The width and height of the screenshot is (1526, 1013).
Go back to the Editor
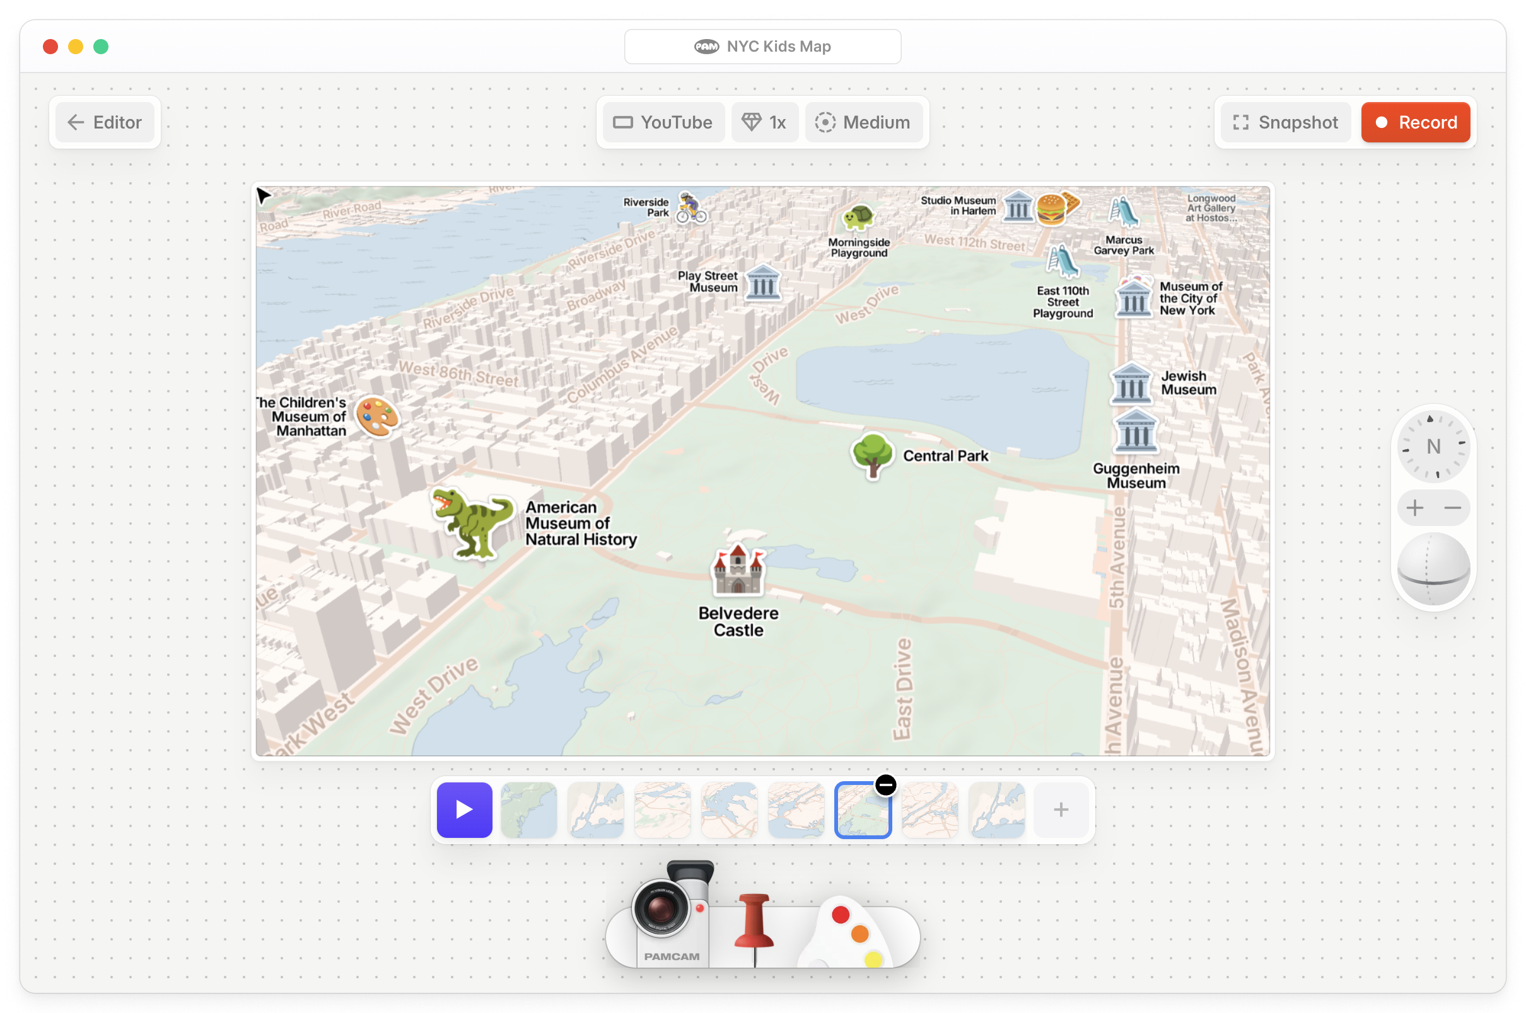click(105, 122)
